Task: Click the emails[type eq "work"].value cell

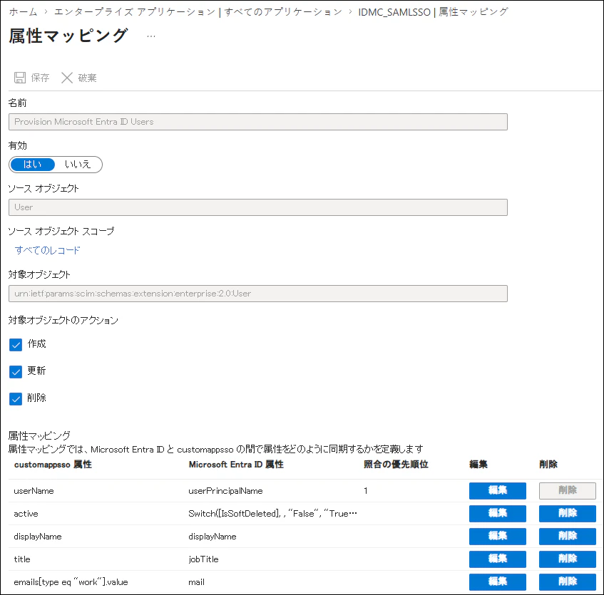Action: (x=71, y=582)
